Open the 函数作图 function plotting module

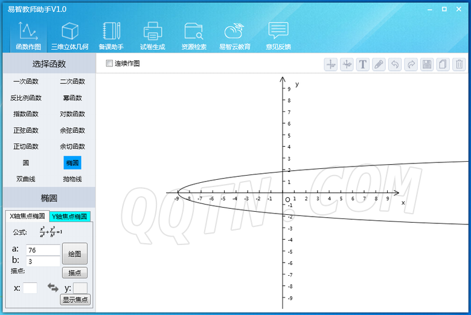point(29,36)
